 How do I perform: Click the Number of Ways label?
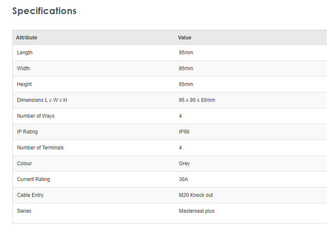[x=36, y=116]
